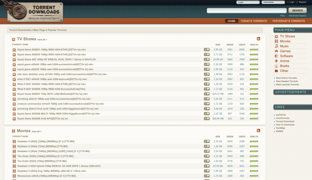Click TV icon beside Squid Game S02E06 XviD-AFG
312x180 pixels.
(x=14, y=119)
